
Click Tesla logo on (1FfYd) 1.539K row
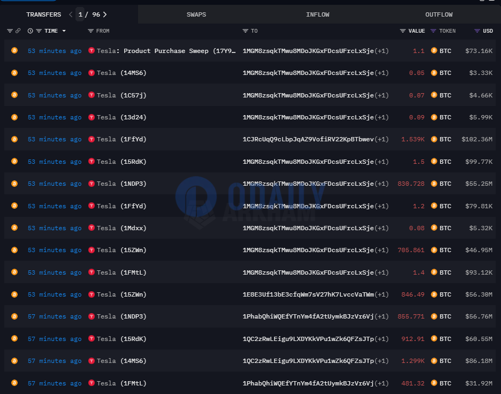92,139
